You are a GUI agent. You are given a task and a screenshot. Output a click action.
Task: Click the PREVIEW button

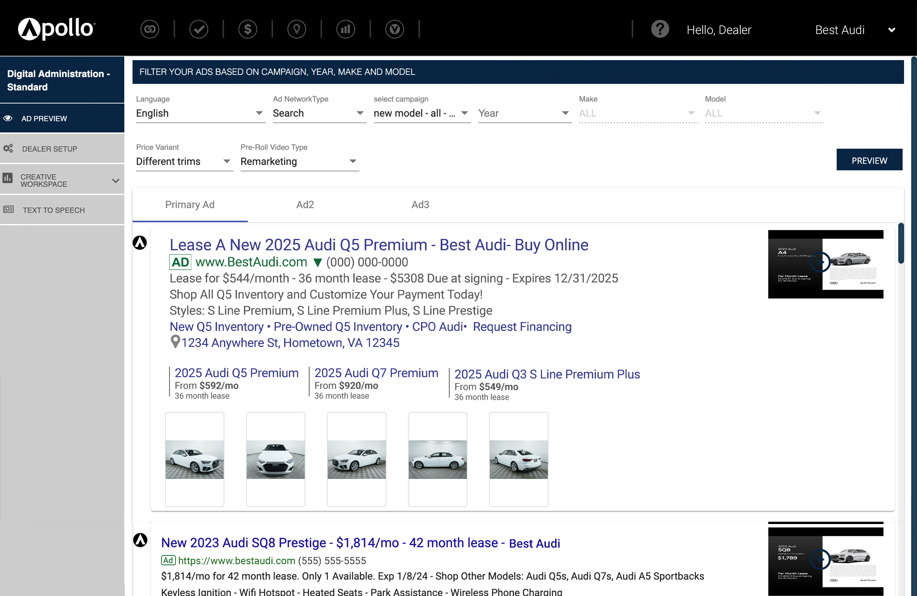(869, 159)
